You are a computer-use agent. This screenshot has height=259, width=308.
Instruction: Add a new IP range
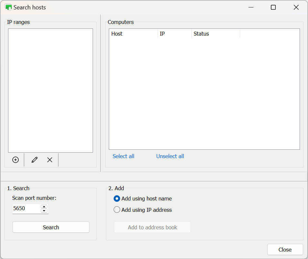(x=15, y=160)
